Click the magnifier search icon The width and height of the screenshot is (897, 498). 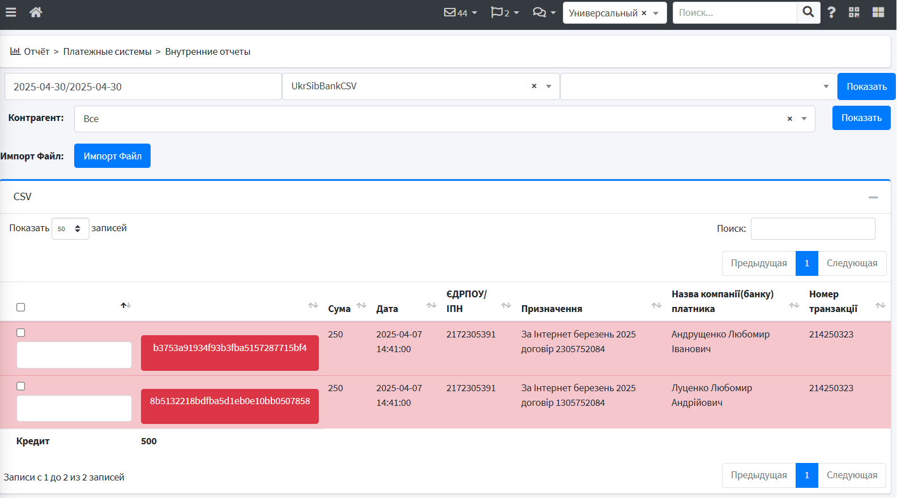tap(808, 12)
